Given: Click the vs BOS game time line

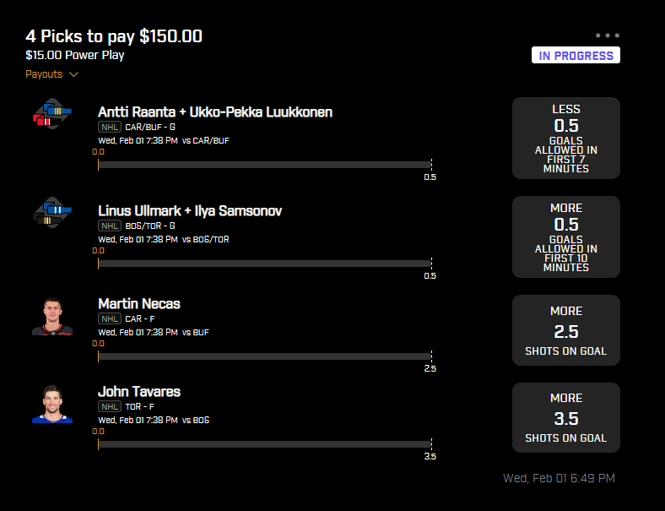Looking at the screenshot, I should 154,420.
